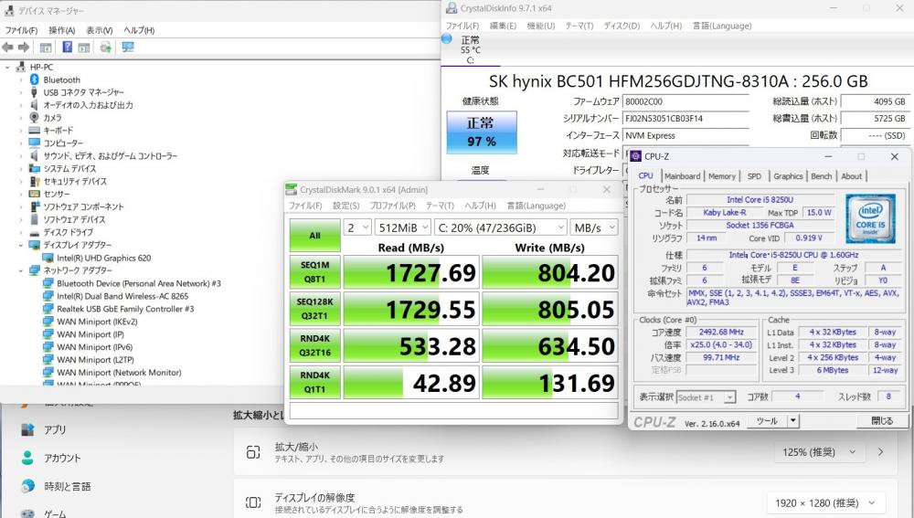Click the firmware field showing 80002C00
Image resolution: width=914 pixels, height=518 pixels.
685,101
